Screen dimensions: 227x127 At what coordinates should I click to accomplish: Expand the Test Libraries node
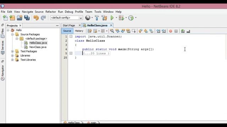coord(12,60)
